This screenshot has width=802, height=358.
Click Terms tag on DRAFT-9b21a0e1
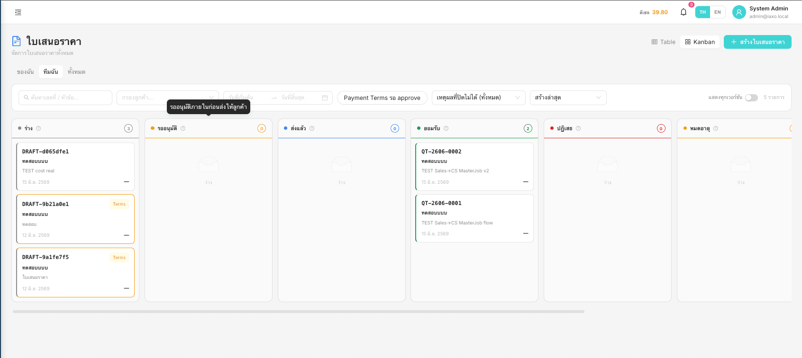(119, 204)
